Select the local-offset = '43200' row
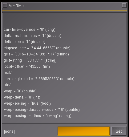This screenshot has width=129, height=137. pyautogui.click(x=27, y=66)
